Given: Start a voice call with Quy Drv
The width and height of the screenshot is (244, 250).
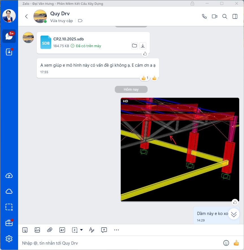Looking at the screenshot, I should coord(204,16).
